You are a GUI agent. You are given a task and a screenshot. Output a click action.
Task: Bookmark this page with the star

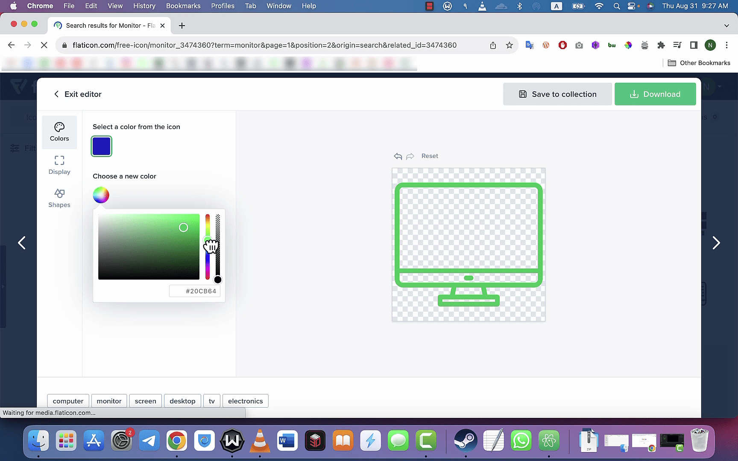tap(509, 45)
